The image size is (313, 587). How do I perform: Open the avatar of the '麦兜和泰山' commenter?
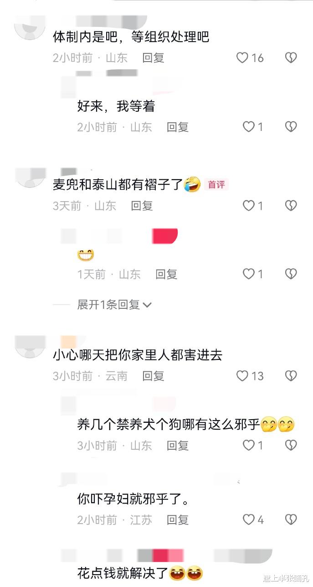click(x=31, y=178)
